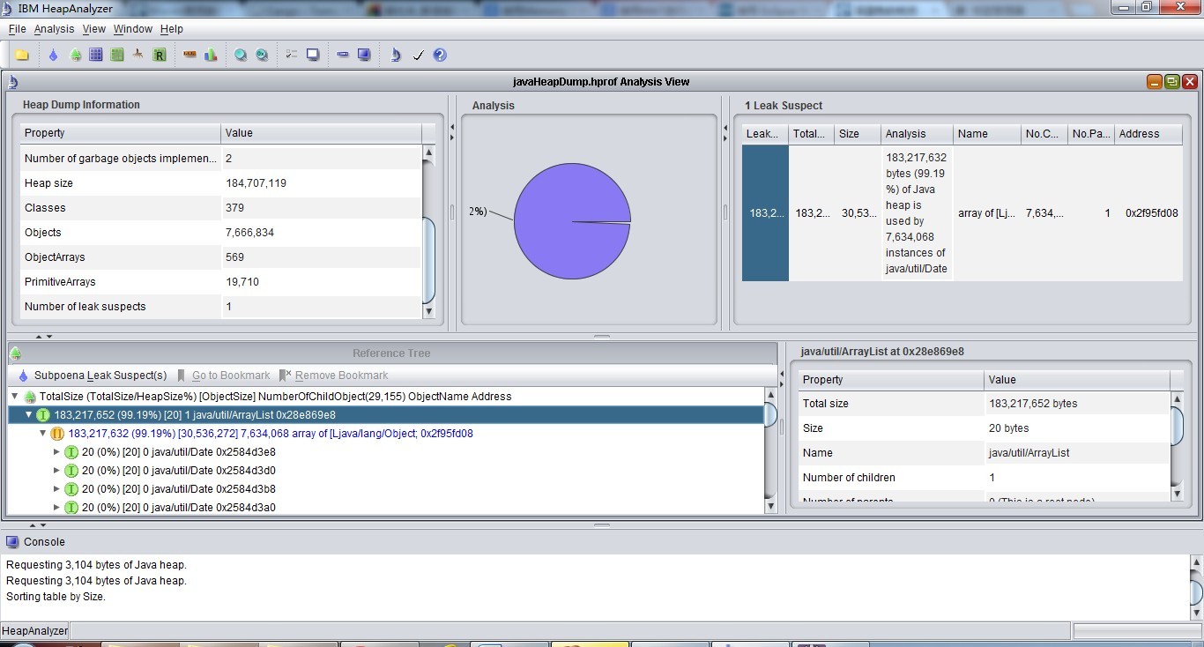Click the blue question mark help icon
The image size is (1204, 647).
pos(440,55)
